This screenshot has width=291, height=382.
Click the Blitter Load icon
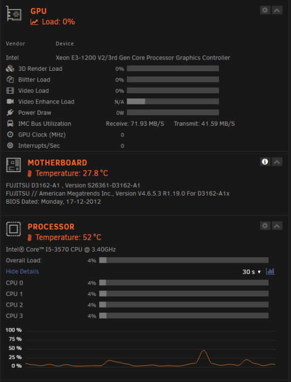(x=10, y=79)
